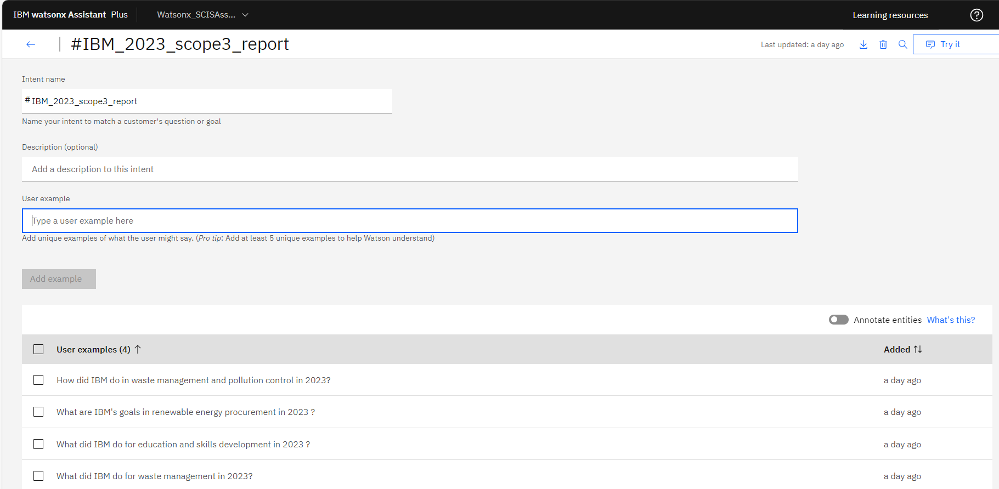This screenshot has height=489, width=999.
Task: Open the help question mark icon
Action: [977, 15]
